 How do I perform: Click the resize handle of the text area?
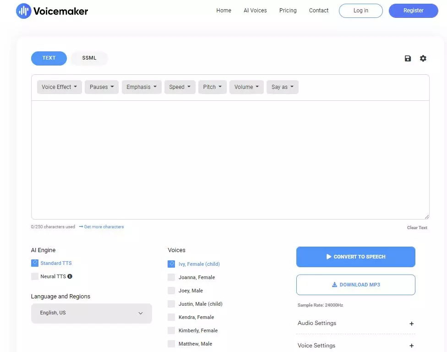coord(426,215)
